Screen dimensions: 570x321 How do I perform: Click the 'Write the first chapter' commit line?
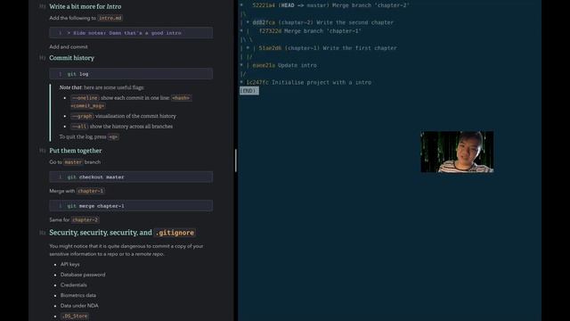(319, 48)
